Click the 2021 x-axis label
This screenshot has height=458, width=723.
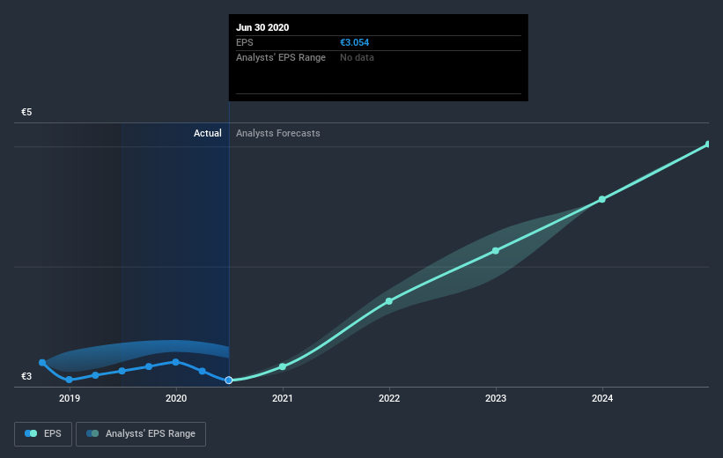[x=282, y=398]
